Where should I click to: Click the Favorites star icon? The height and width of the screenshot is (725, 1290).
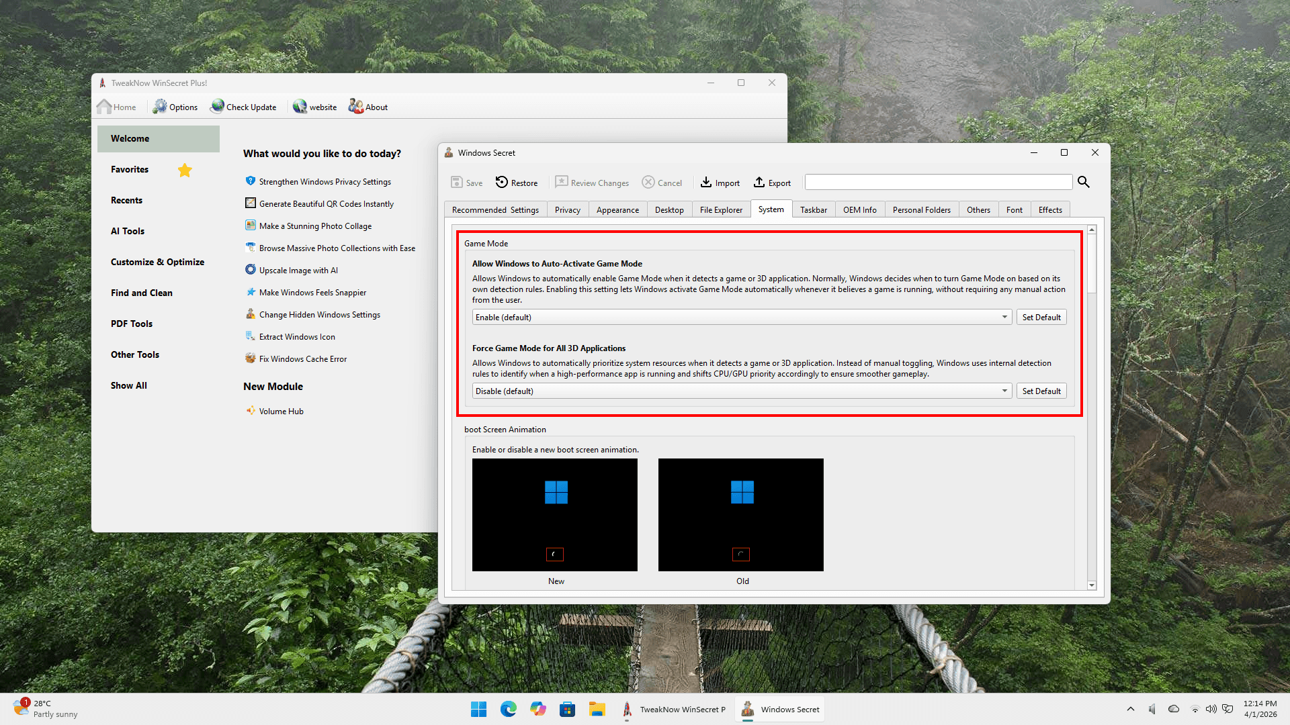click(185, 171)
